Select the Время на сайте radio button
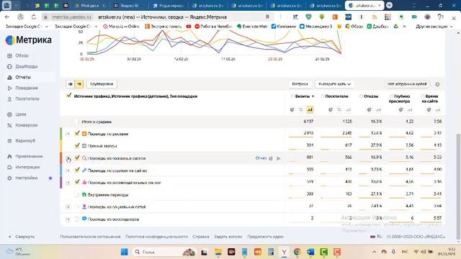This screenshot has width=461, height=259. pyautogui.click(x=423, y=96)
